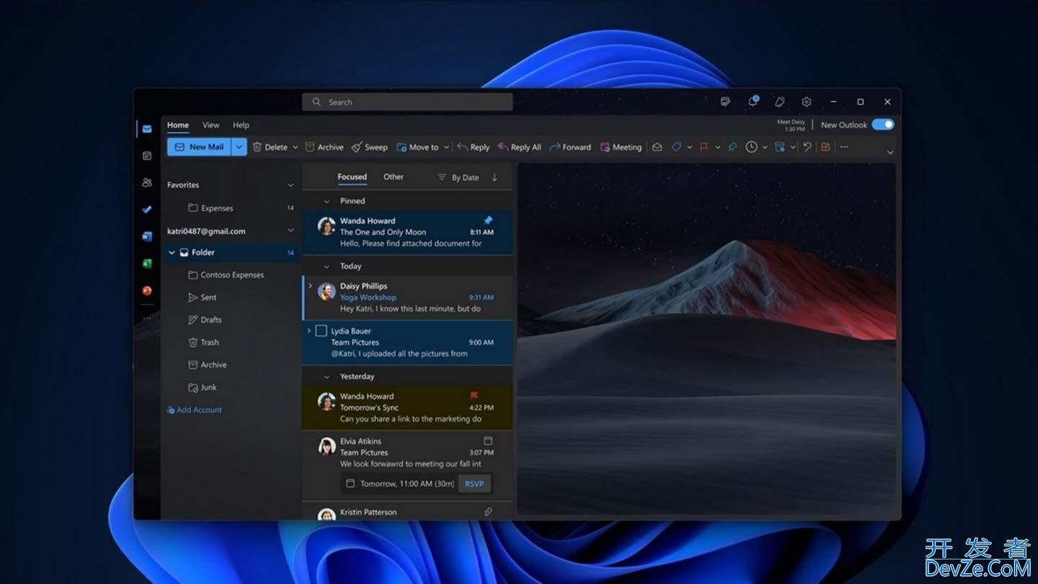
Task: Click the RSVP button
Action: tap(474, 484)
